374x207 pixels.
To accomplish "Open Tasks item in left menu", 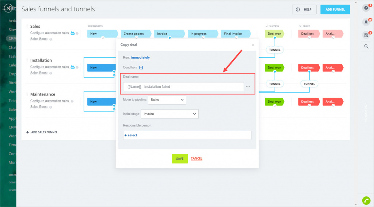I will 12,56.
